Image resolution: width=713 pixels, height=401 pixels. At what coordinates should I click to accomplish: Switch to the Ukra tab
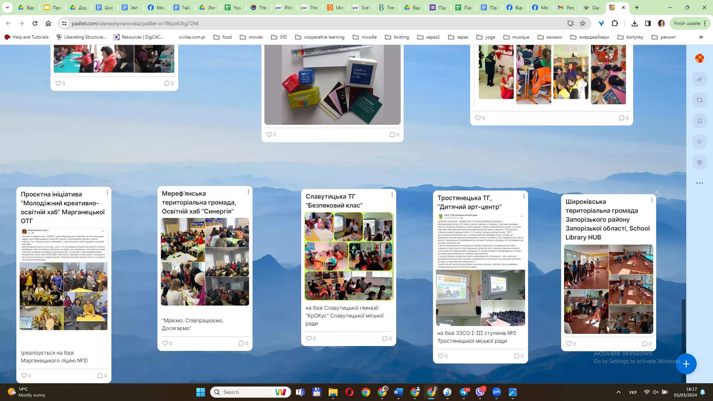point(336,7)
